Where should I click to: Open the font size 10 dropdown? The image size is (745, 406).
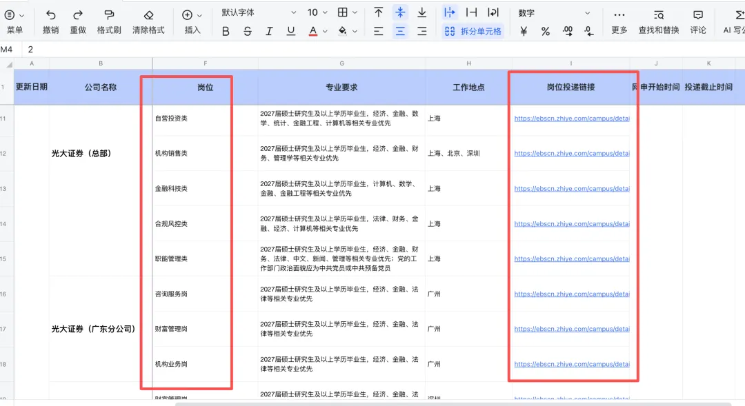pyautogui.click(x=317, y=12)
